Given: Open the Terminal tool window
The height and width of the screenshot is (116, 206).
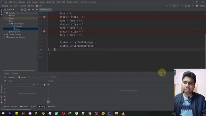Looking at the screenshot, I should tap(51, 107).
